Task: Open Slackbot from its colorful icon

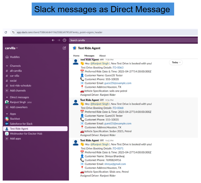Action: click(7, 119)
